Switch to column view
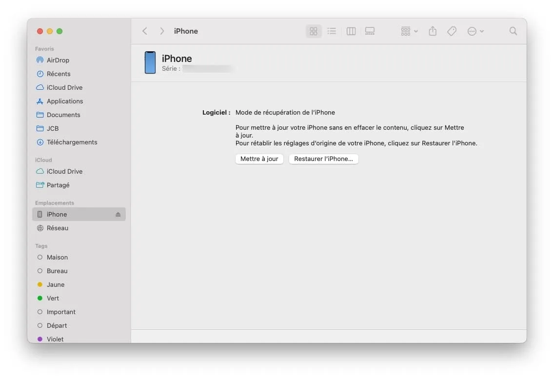 pyautogui.click(x=351, y=31)
